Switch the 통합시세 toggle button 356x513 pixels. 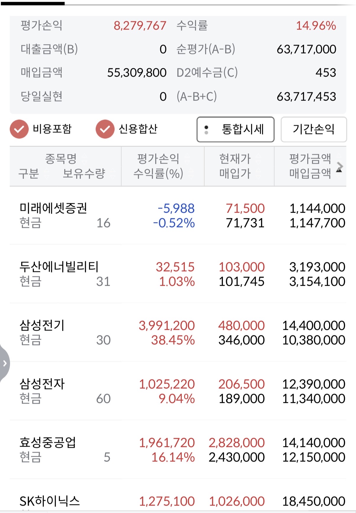tap(235, 129)
